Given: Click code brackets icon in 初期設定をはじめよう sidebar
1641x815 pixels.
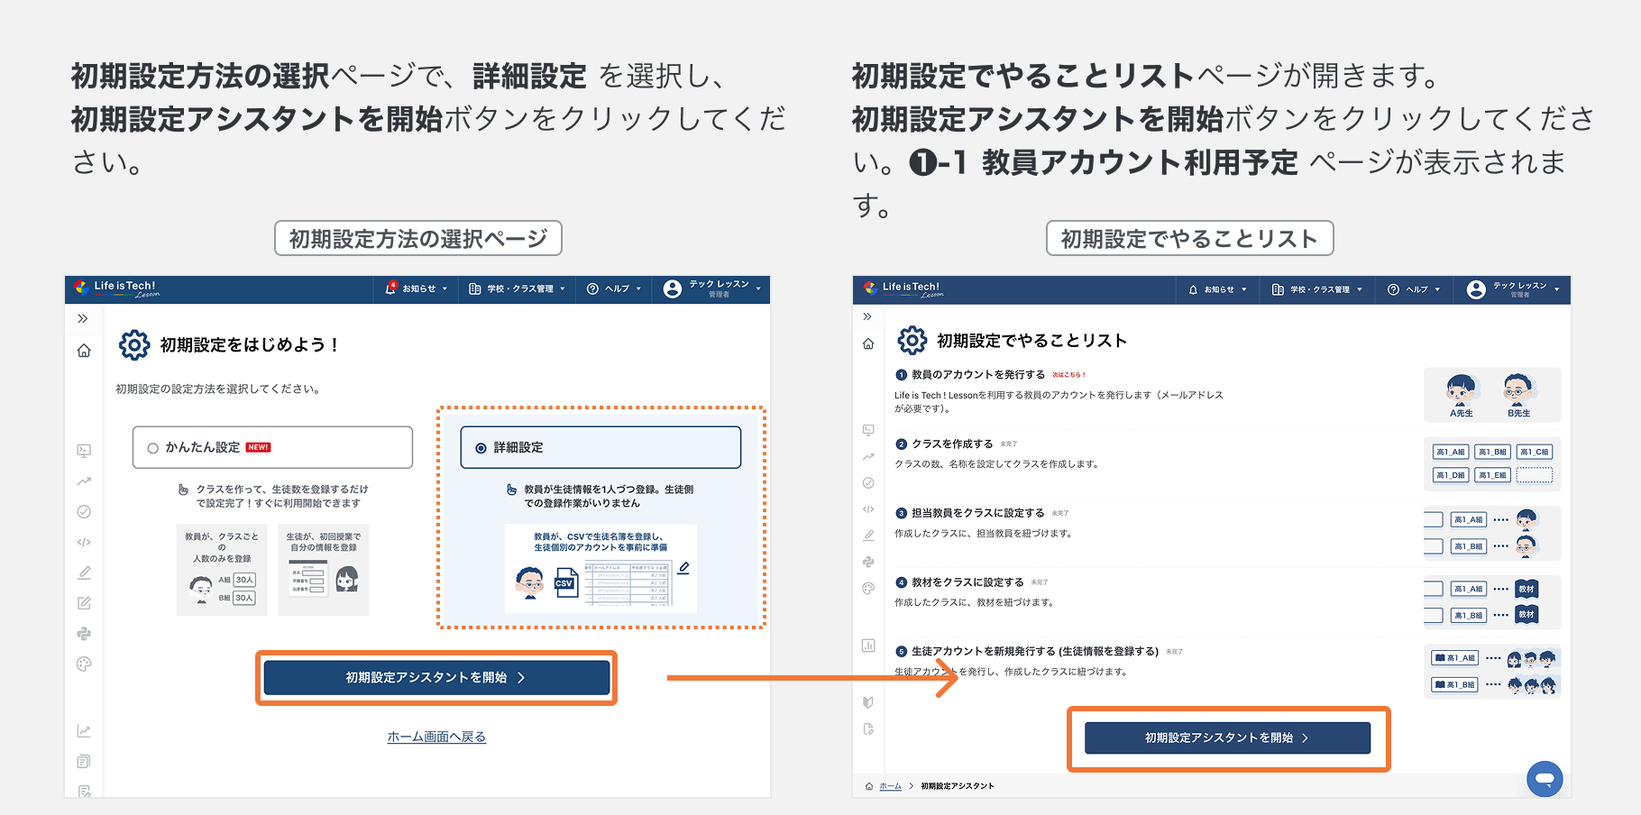Looking at the screenshot, I should 84,542.
